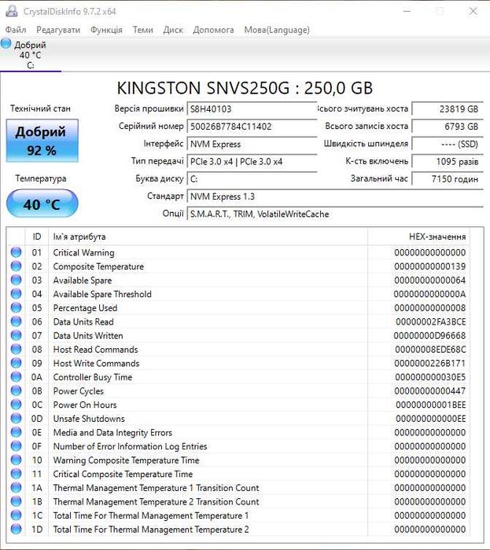Click the spindle speed field ---- (SSD)

(448, 144)
